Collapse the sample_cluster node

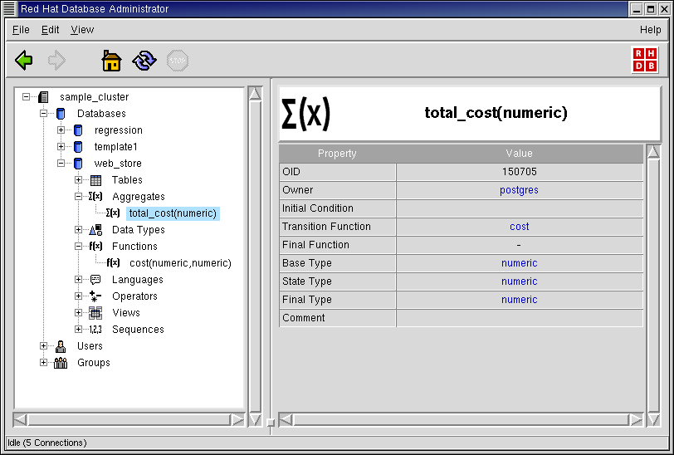click(x=27, y=97)
